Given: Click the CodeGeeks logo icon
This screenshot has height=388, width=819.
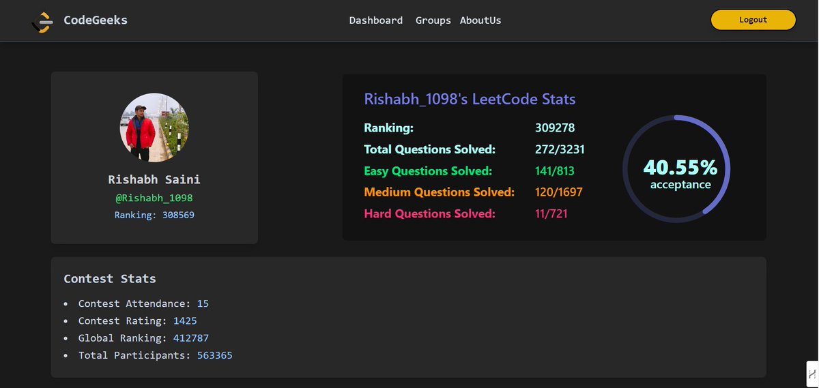Looking at the screenshot, I should (42, 22).
